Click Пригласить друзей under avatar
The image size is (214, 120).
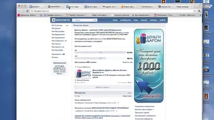coord(142,113)
